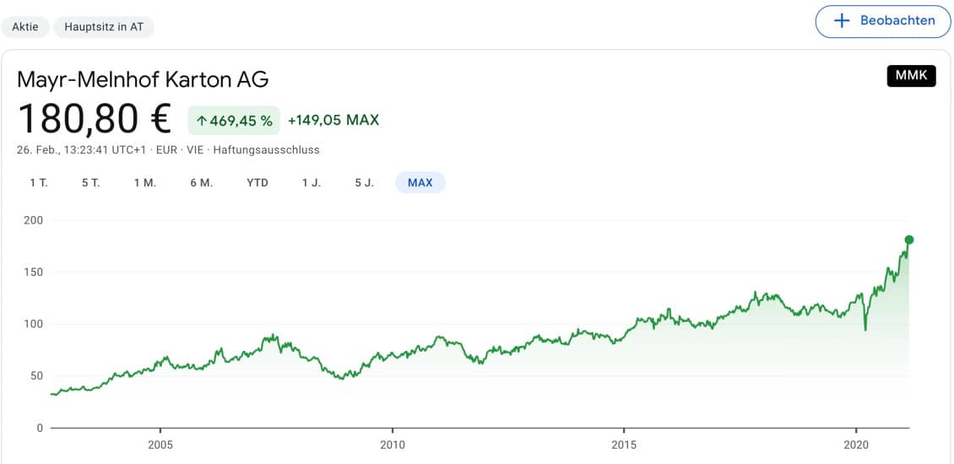Click the Aktie tag chip
The image size is (954, 464).
tap(25, 27)
